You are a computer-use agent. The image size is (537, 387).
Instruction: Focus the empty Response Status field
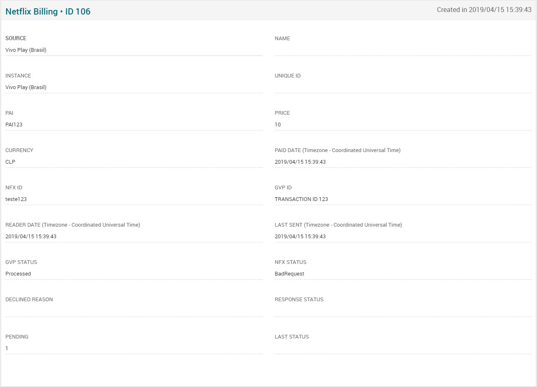403,311
